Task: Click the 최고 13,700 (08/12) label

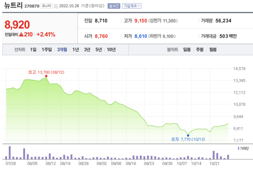Action: click(46, 72)
